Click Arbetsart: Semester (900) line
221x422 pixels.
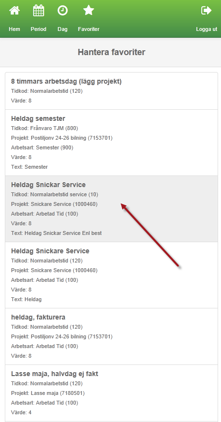[x=42, y=147]
